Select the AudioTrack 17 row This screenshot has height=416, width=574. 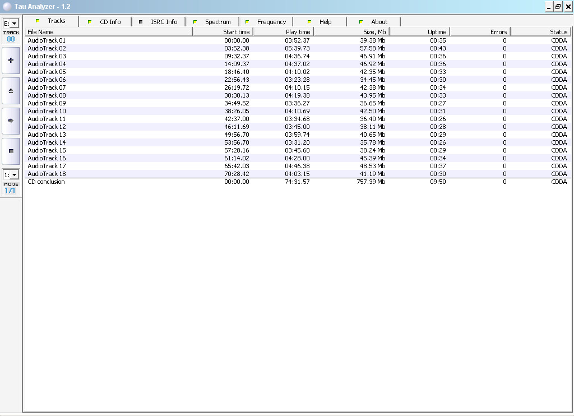pos(298,167)
